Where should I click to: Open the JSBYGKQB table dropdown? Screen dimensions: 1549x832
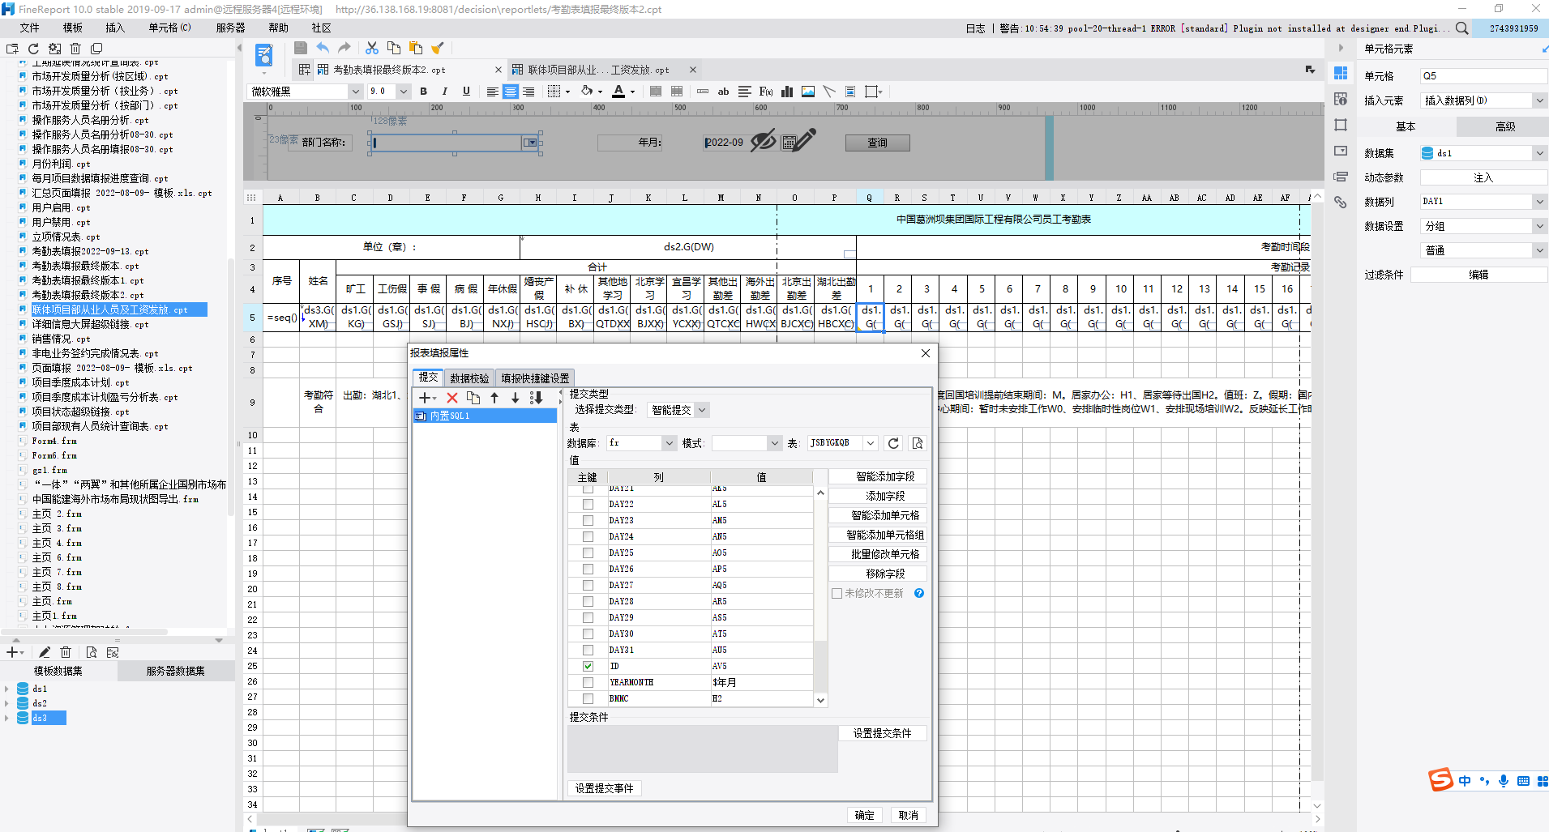[x=870, y=443]
